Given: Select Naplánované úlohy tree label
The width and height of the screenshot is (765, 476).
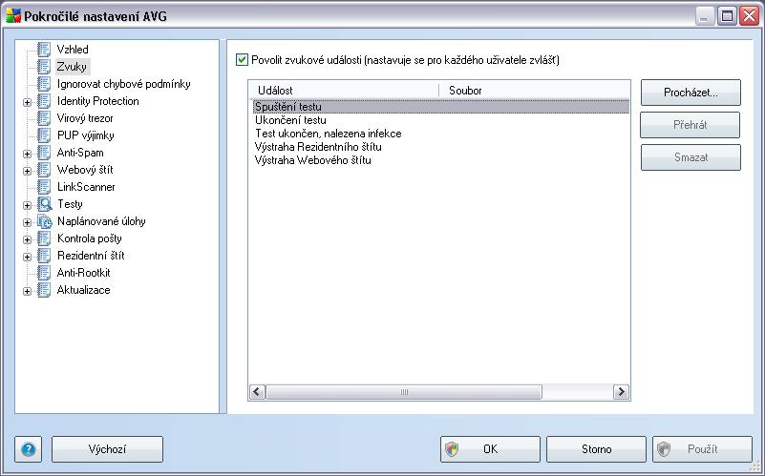Looking at the screenshot, I should point(101,221).
